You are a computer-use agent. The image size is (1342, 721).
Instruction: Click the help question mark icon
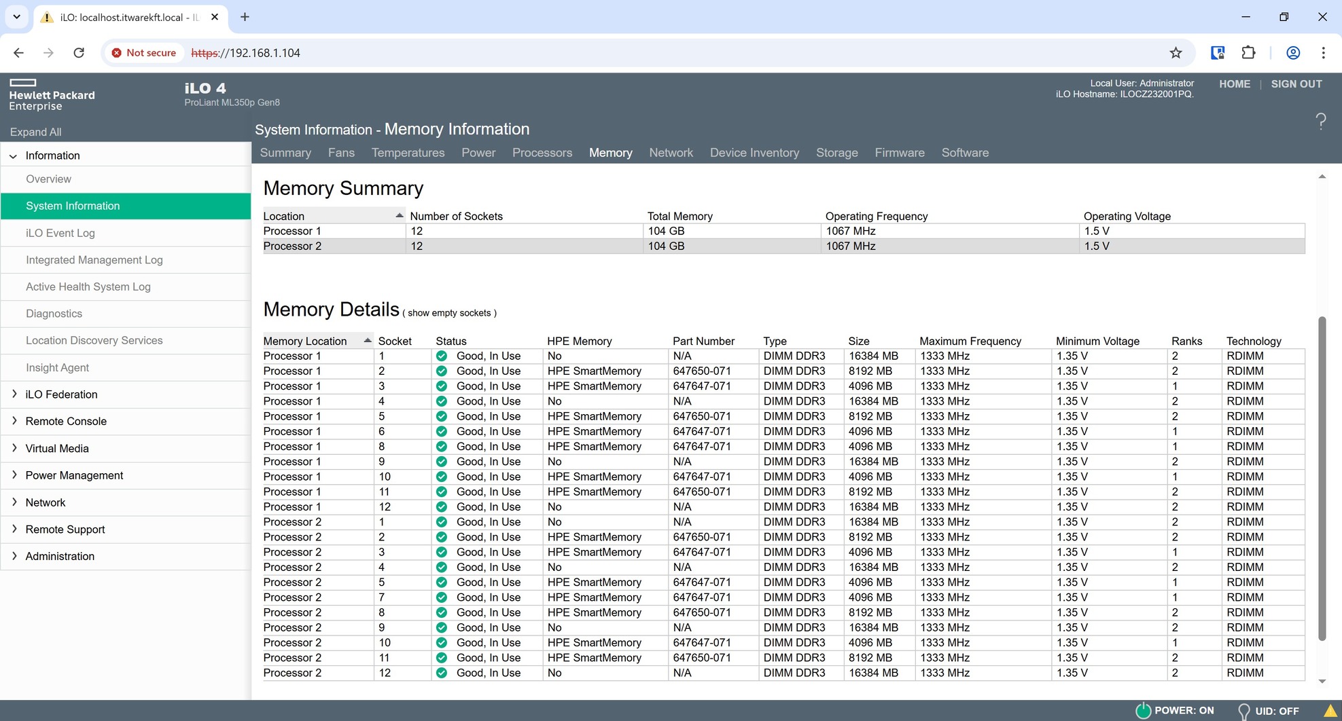[1320, 122]
